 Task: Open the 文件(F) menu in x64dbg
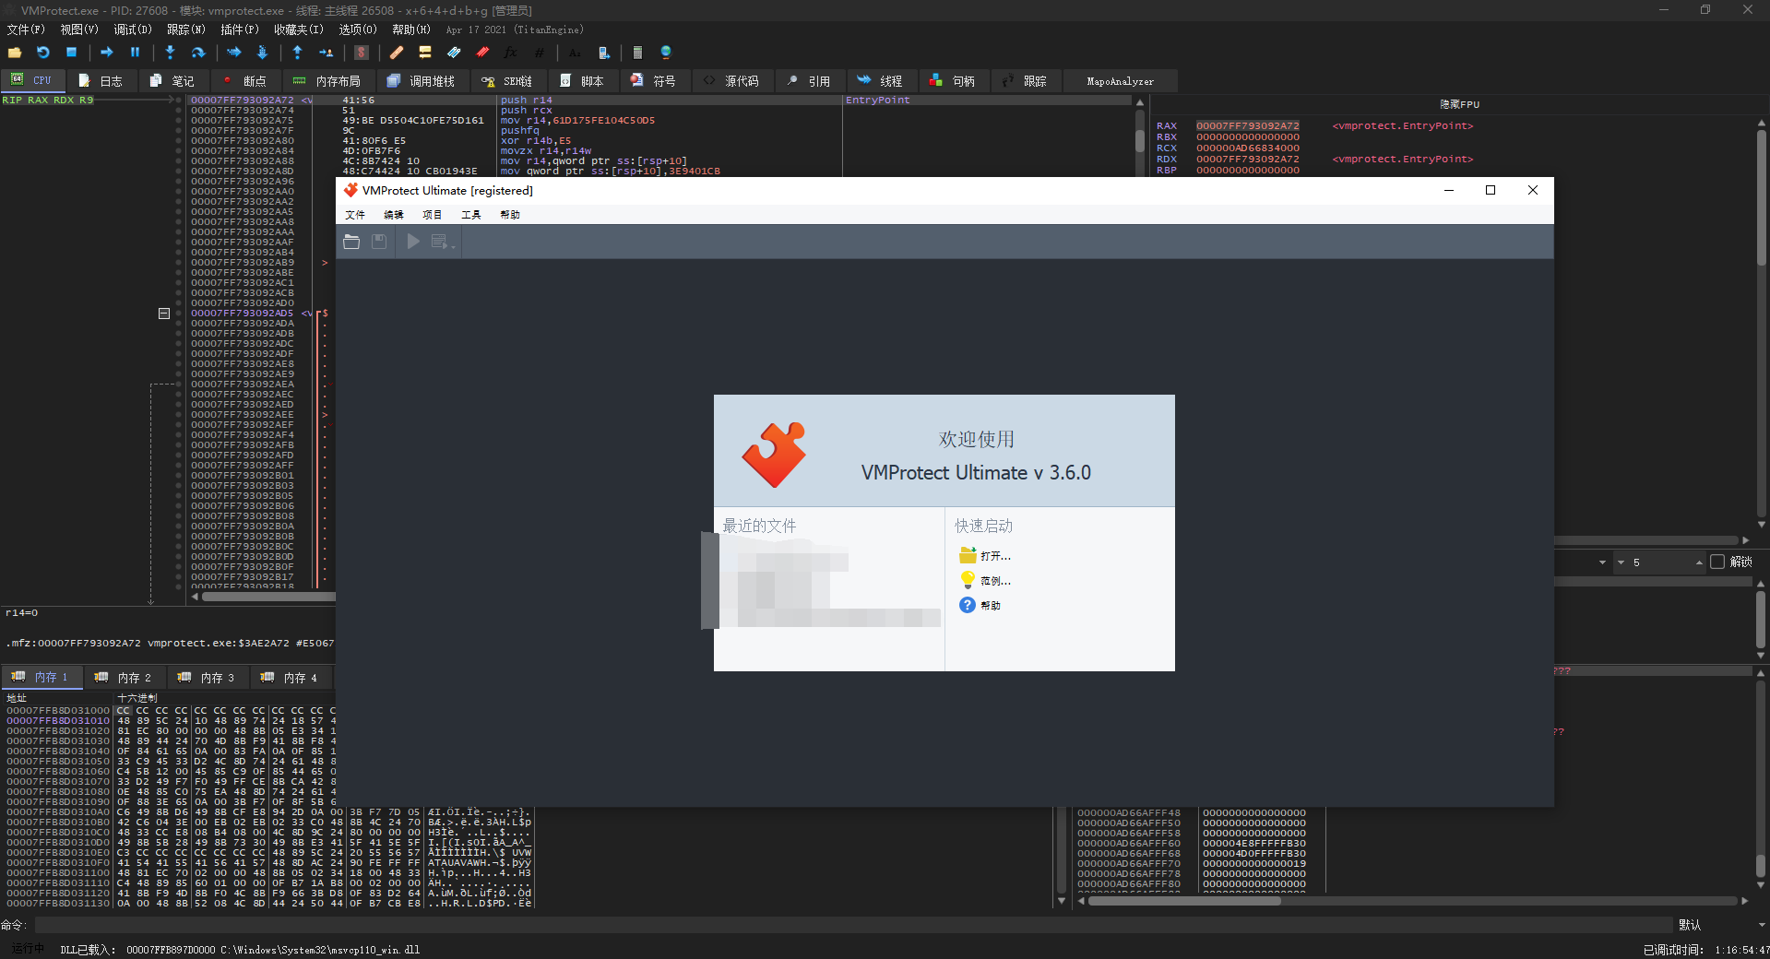coord(26,30)
